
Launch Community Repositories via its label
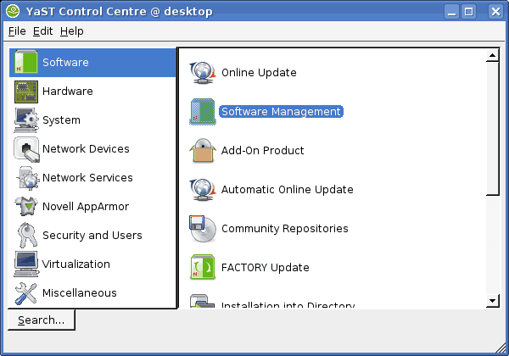[285, 229]
